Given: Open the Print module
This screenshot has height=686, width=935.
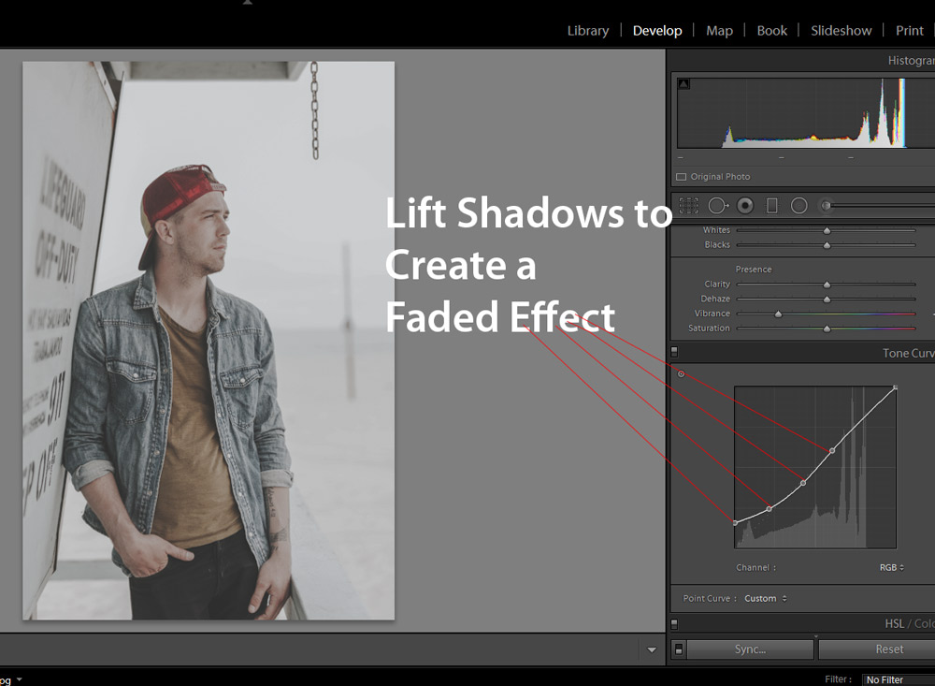Looking at the screenshot, I should coord(910,31).
